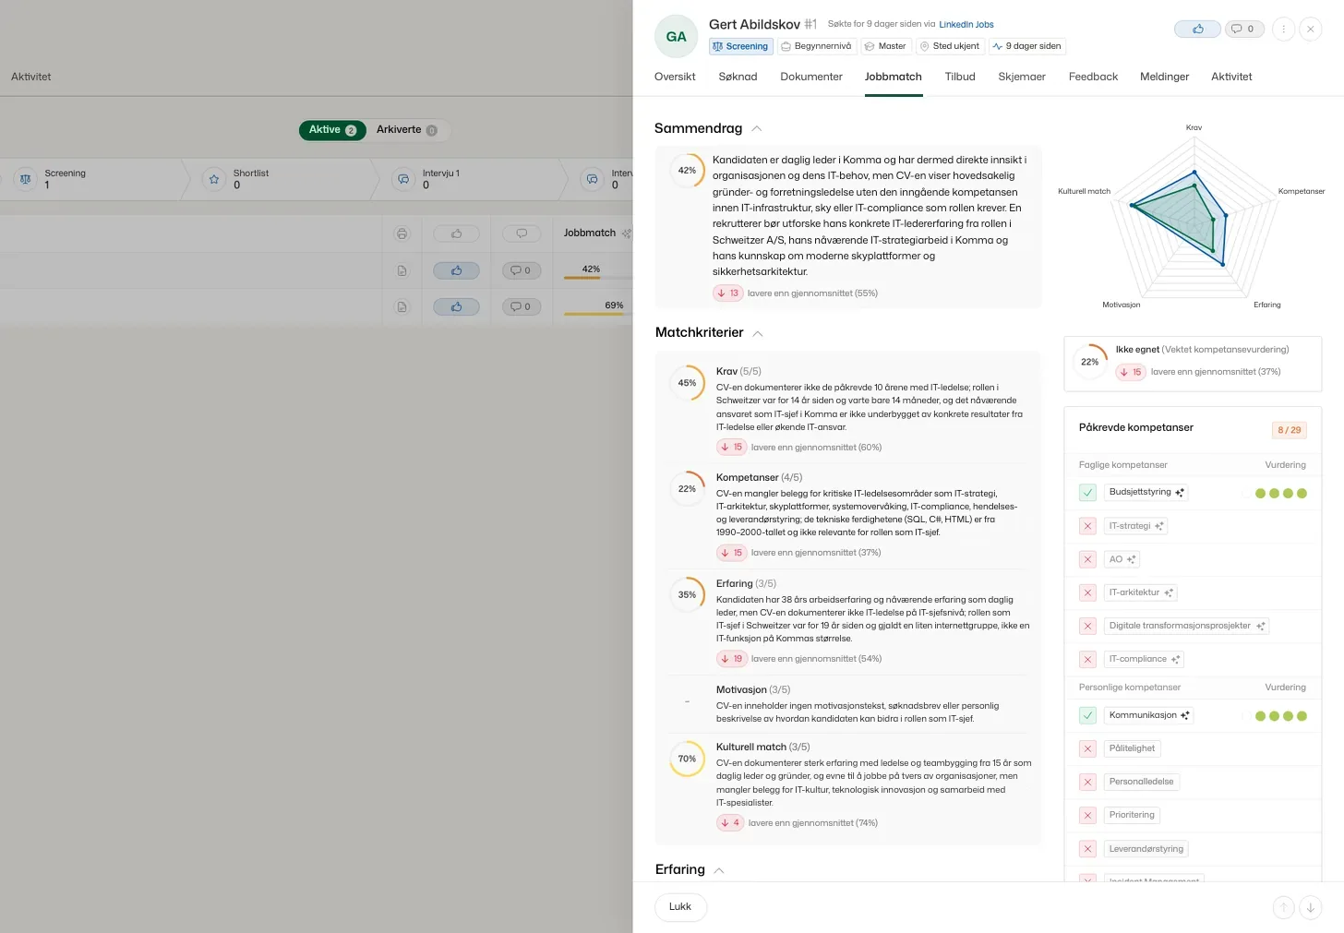
Task: Toggle the Budsjettstyring competence checkmark
Action: pyautogui.click(x=1087, y=493)
